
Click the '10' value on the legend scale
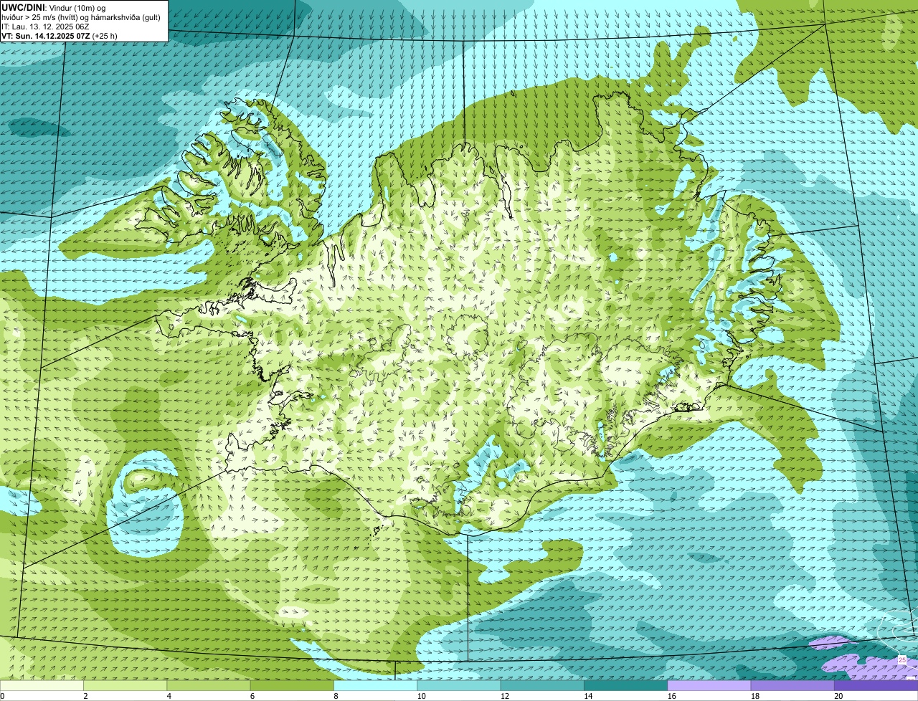coord(422,696)
